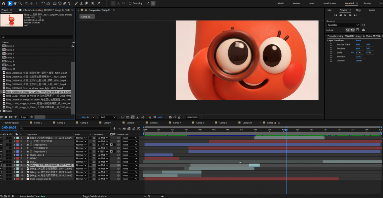
Task: Hide Shape Layer 3 with its eye icon
Action: click(1, 145)
